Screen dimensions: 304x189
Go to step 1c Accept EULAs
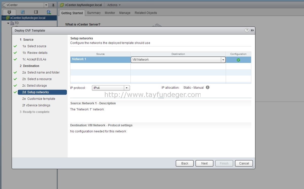click(34, 59)
